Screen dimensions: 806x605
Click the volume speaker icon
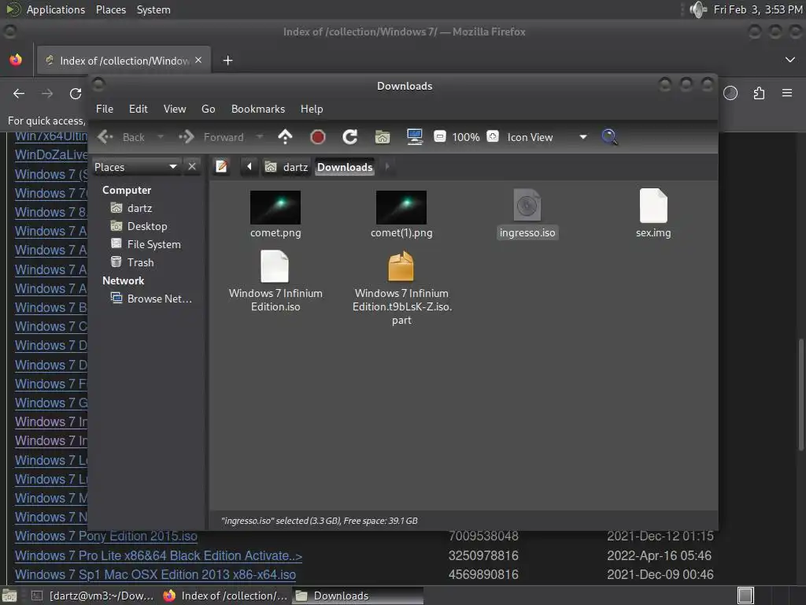click(698, 9)
